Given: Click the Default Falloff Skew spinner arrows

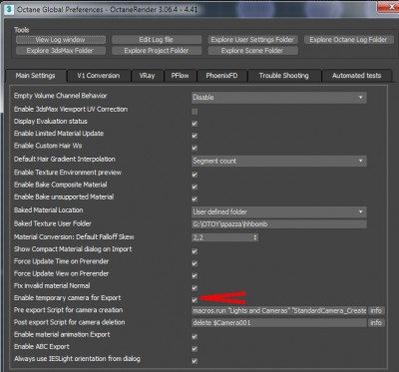Looking at the screenshot, I should tap(255, 237).
